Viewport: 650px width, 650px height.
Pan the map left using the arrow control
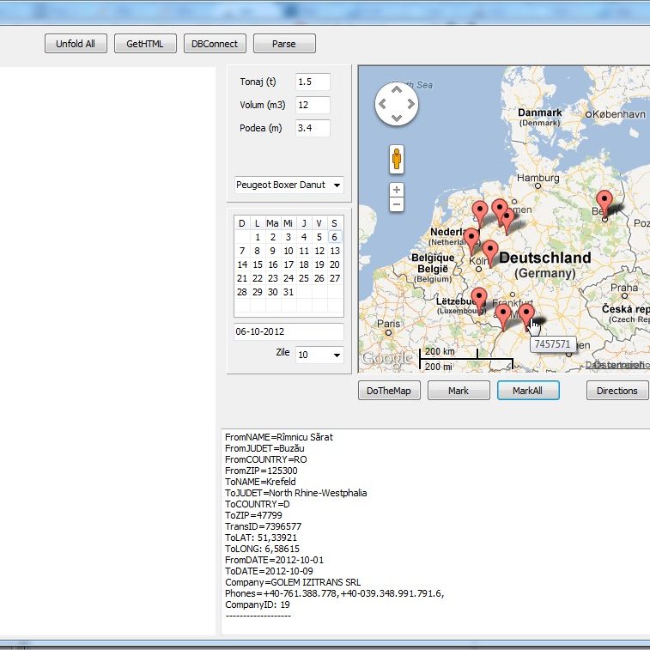point(381,105)
